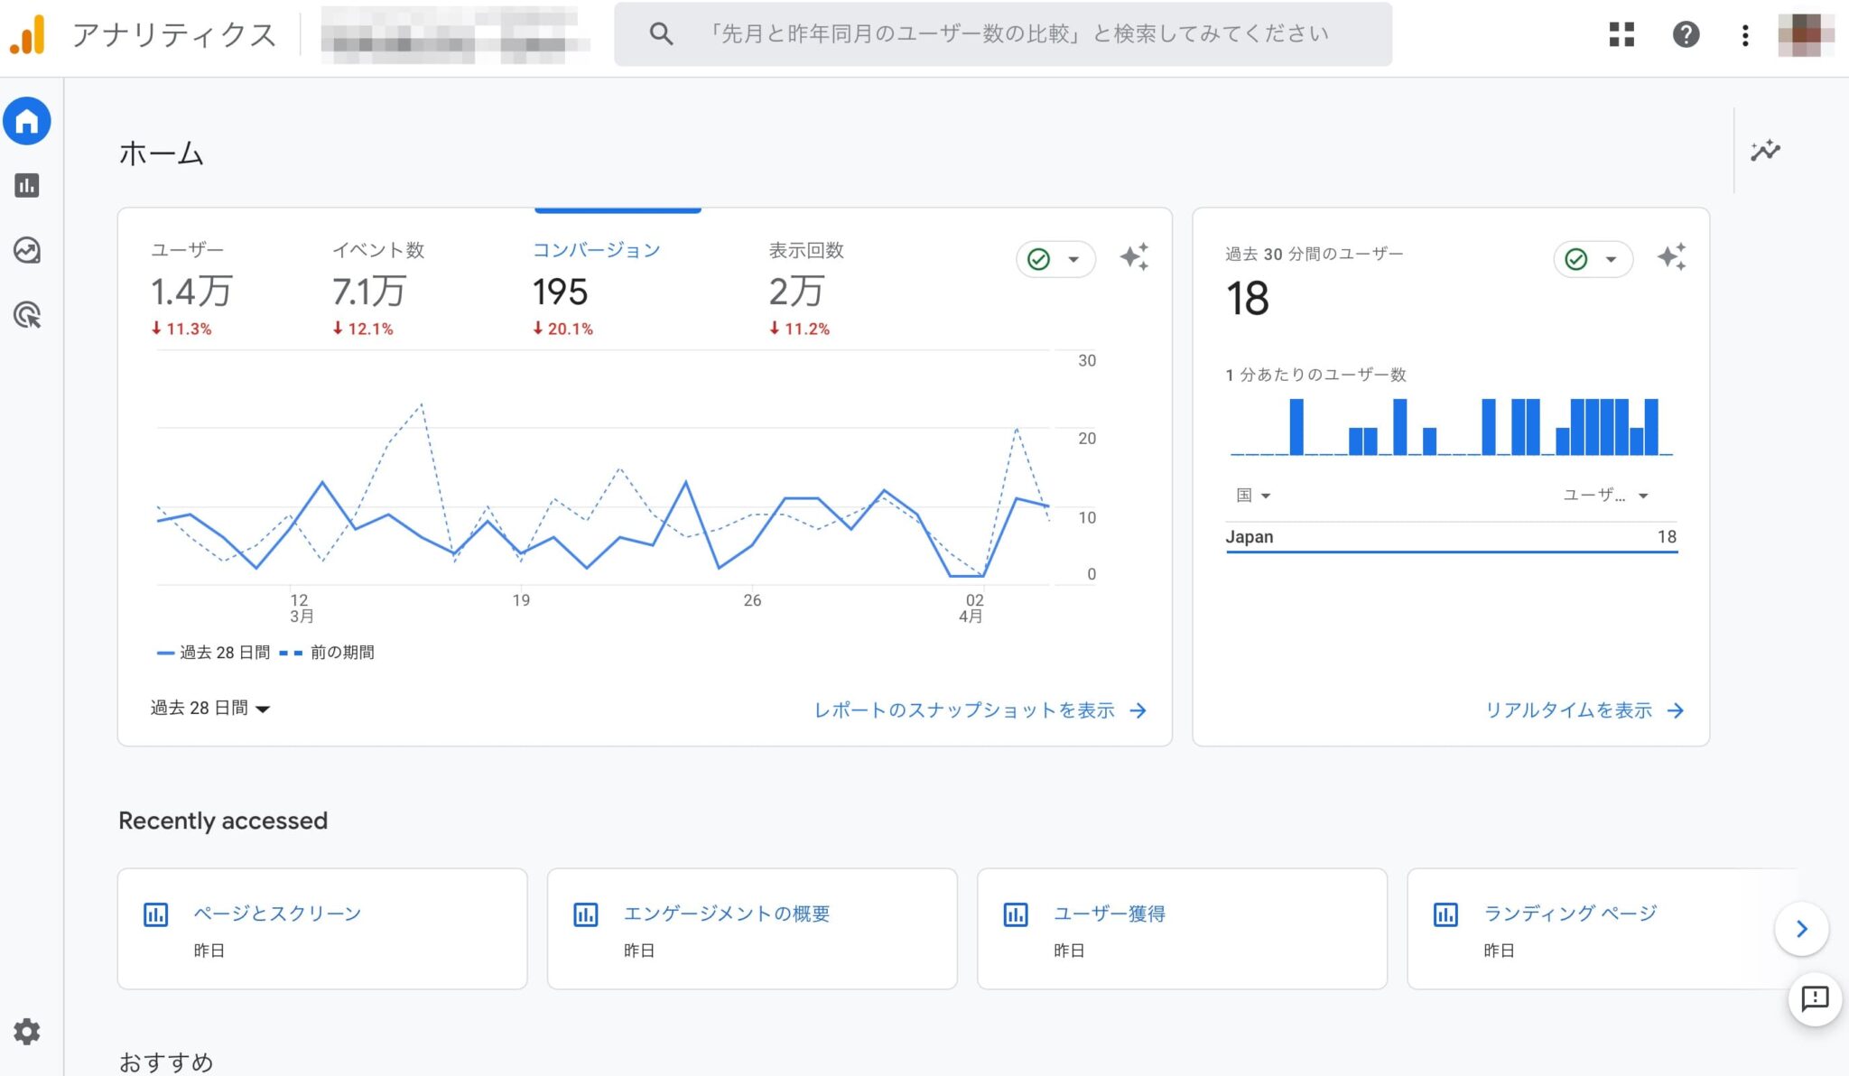
Task: Expand the 国 dimension dropdown
Action: (1253, 496)
